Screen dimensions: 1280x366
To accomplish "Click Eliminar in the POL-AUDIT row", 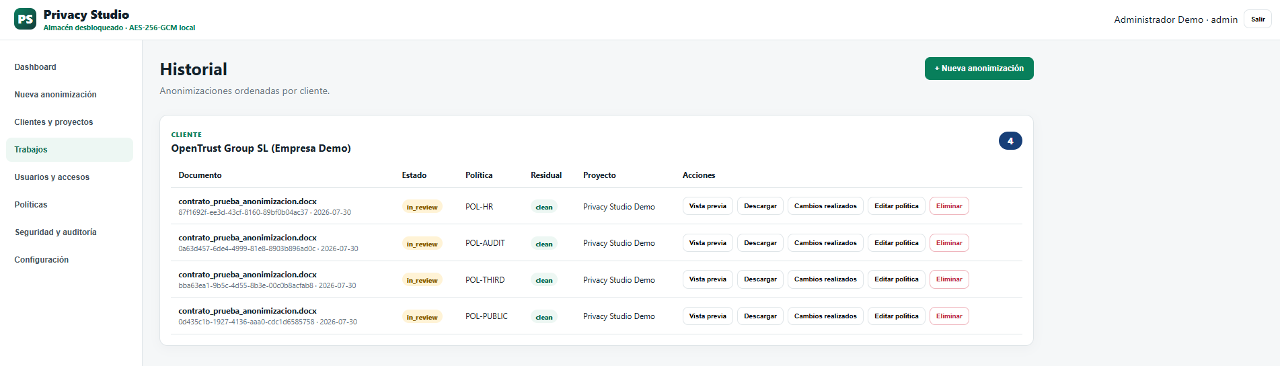I will pos(949,243).
